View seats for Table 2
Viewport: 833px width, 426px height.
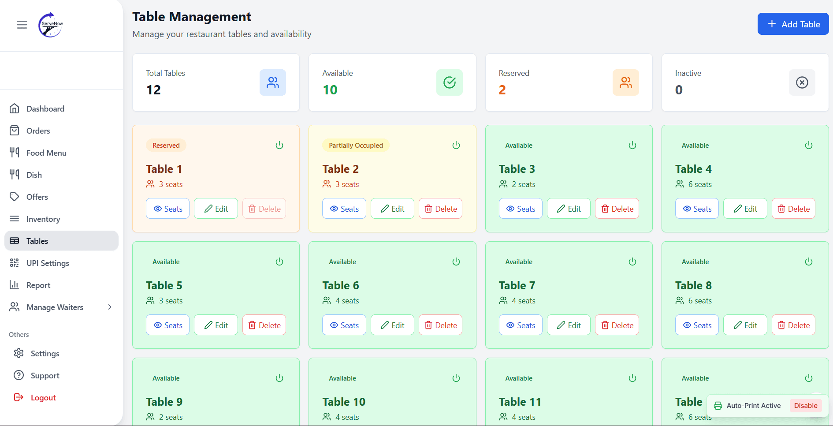tap(344, 209)
